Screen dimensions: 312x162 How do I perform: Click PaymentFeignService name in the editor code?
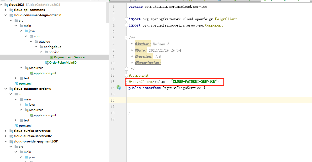pos(182,88)
